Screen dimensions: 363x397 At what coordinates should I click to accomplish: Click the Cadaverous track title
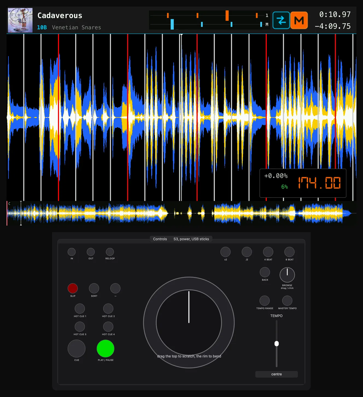pos(60,16)
